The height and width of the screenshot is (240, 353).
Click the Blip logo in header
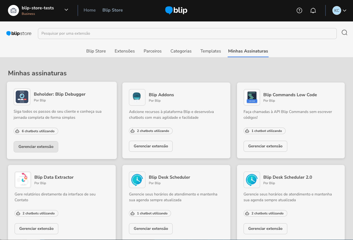point(176,10)
